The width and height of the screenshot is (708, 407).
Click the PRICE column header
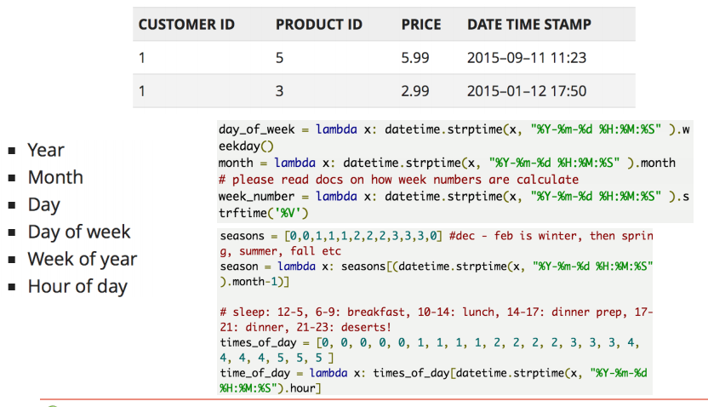421,25
